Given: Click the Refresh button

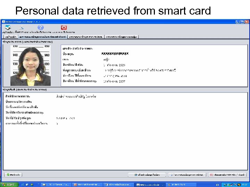Looking at the screenshot, I should click(13, 175).
